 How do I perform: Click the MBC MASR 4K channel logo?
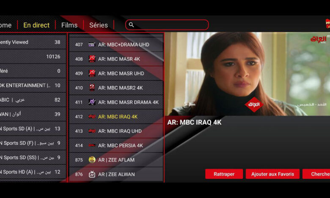click(92, 59)
